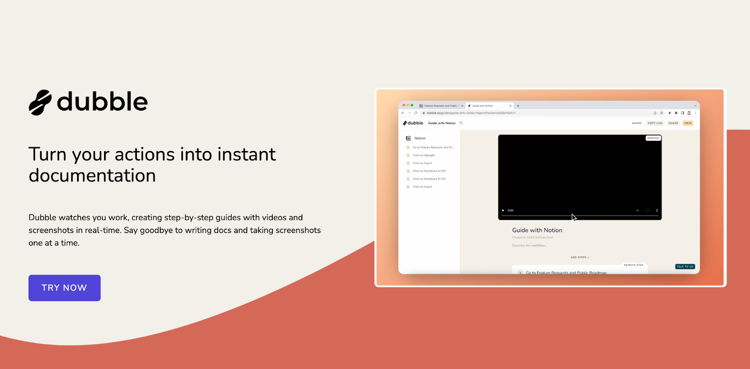Click the Guide with Notion heading
750x369 pixels.
537,230
